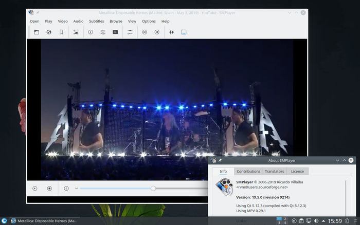Toggle pin on About SMPlayer window
The image size is (360, 225).
(221, 160)
